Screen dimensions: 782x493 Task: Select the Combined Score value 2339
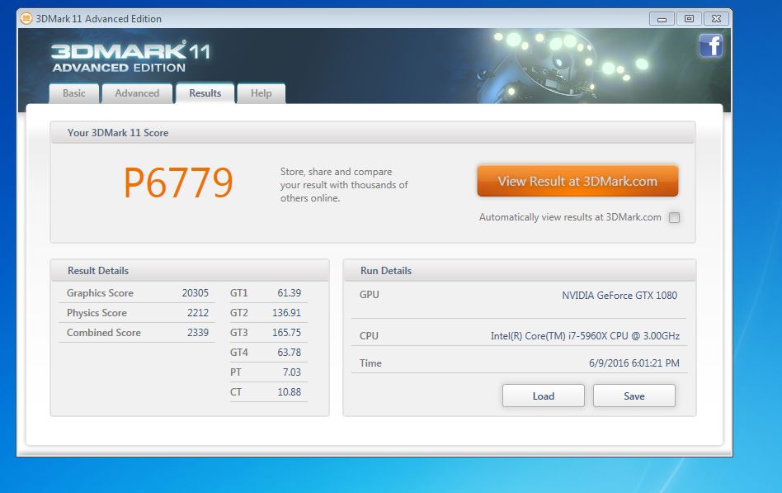[x=198, y=333]
